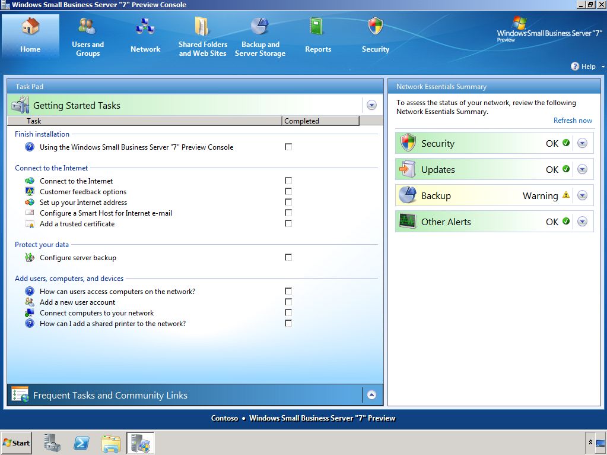Click the Windows PowerShell taskbar icon
Viewport: 607px width, 455px height.
coord(81,443)
